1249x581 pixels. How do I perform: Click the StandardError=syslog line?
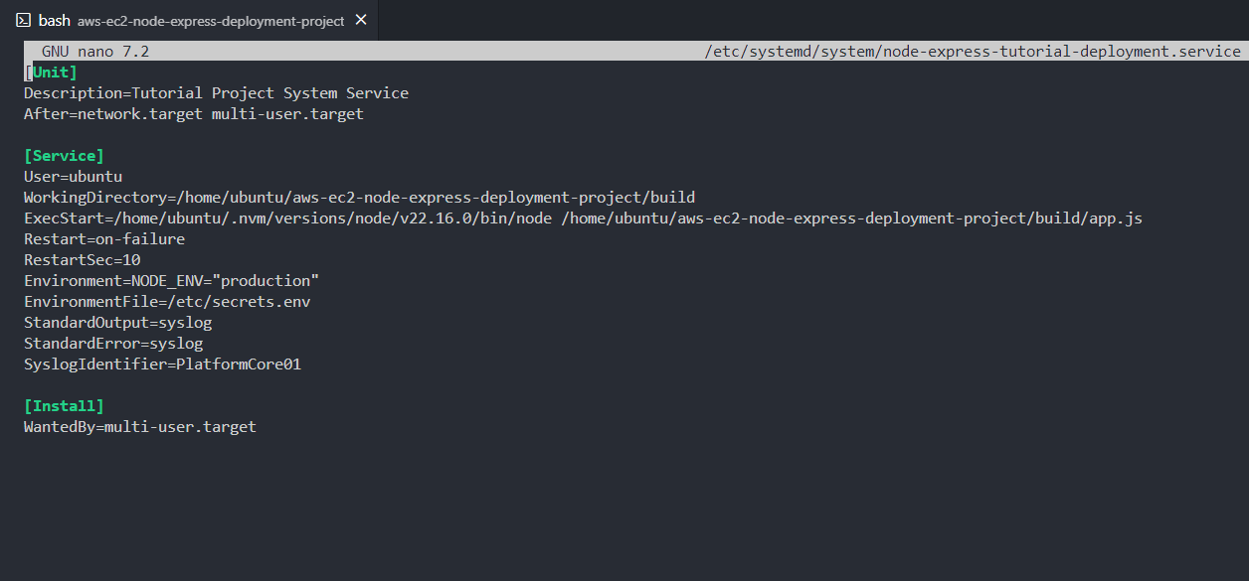pos(113,344)
